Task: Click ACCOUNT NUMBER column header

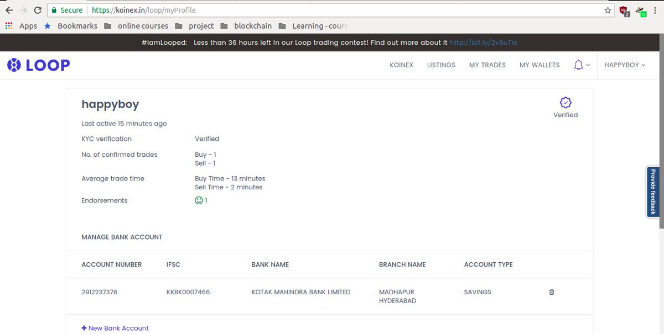Action: point(112,264)
